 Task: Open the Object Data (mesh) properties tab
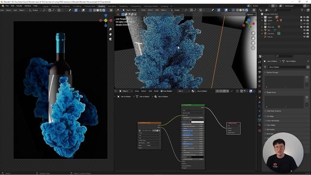tap(259, 120)
